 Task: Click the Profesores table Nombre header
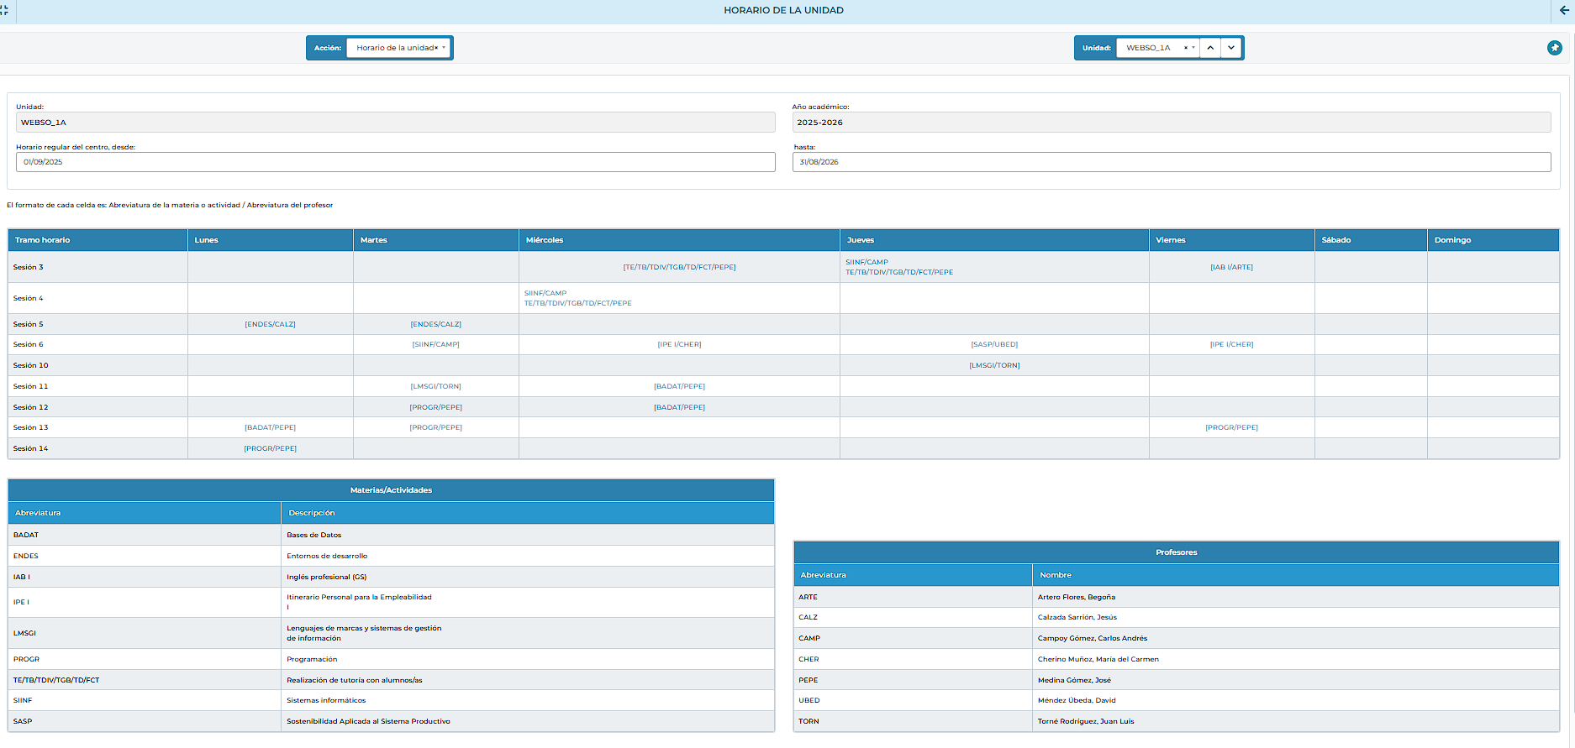(x=1056, y=575)
